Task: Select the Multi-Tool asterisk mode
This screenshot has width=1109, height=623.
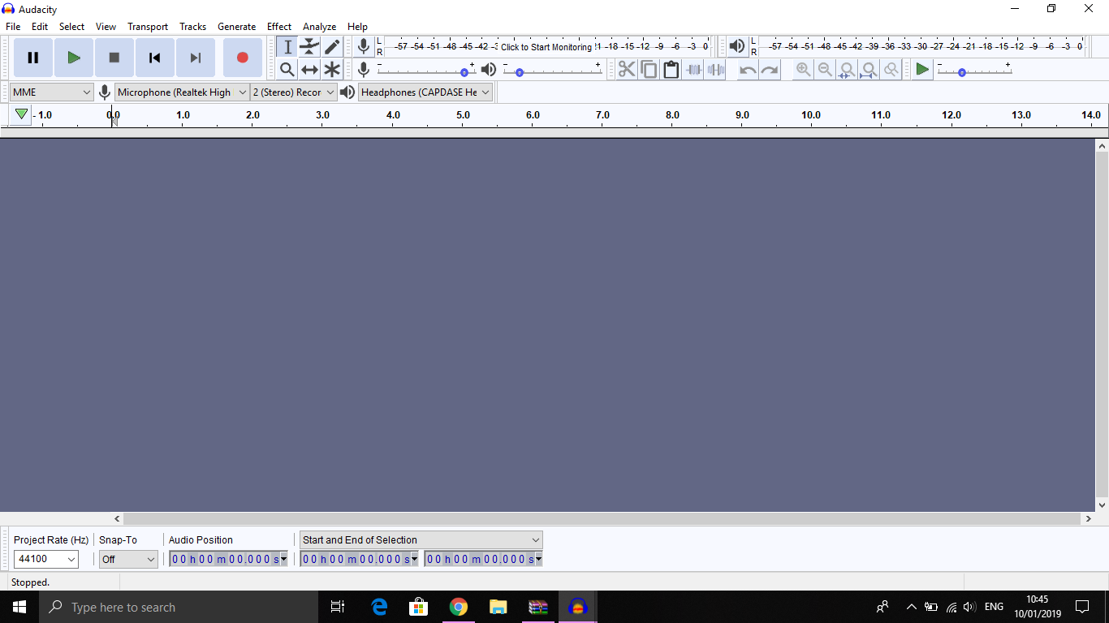Action: (332, 70)
